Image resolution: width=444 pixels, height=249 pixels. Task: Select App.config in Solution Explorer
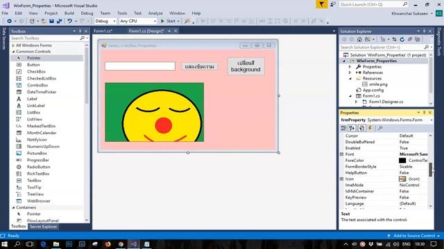coord(373,90)
